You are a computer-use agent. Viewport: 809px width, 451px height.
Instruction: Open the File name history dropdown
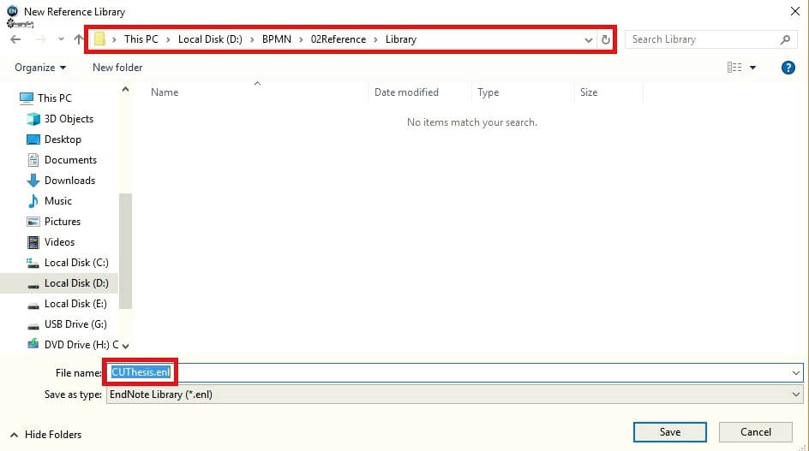pyautogui.click(x=797, y=372)
